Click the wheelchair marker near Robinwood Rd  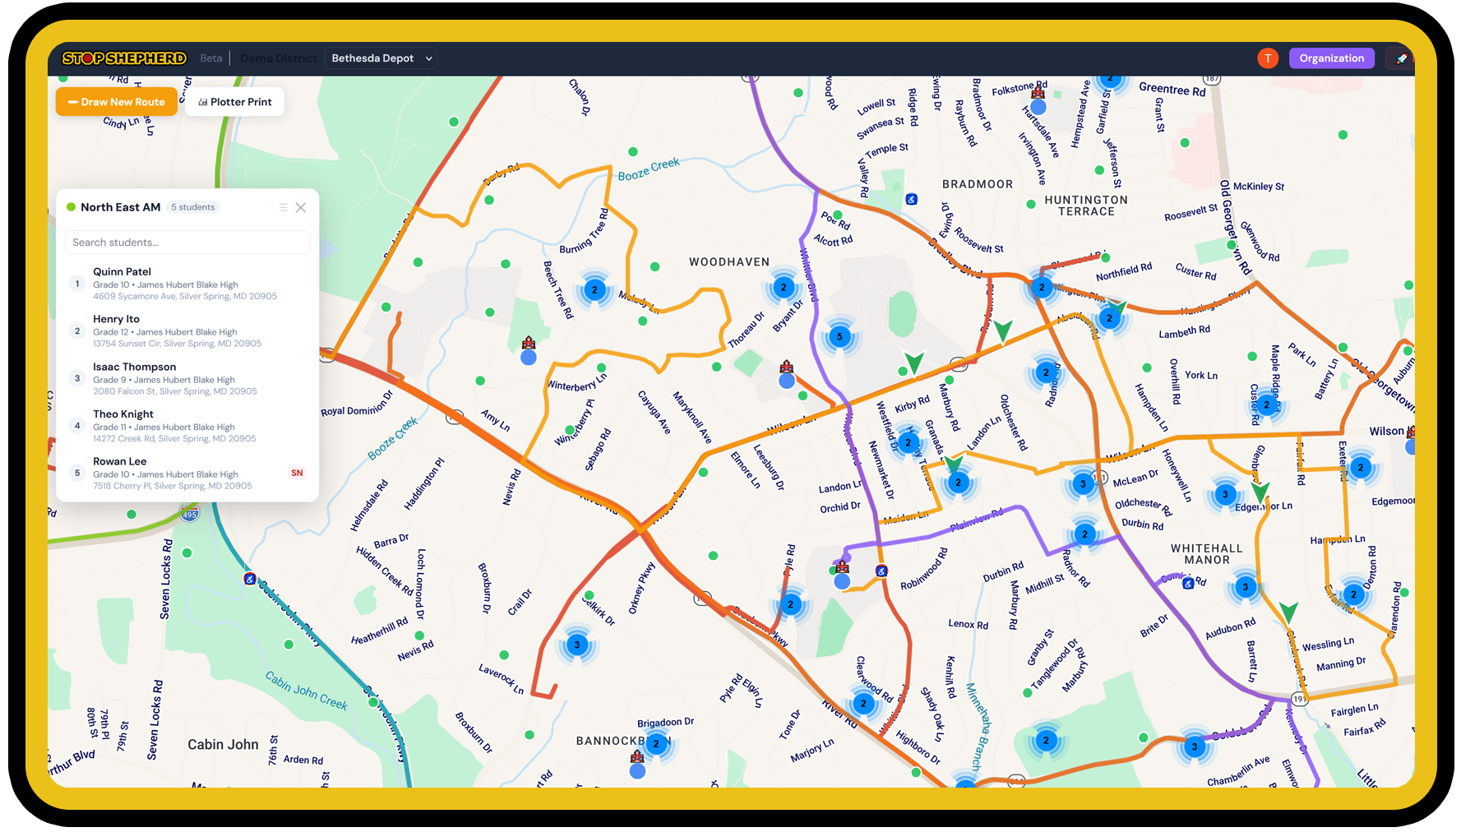pos(881,571)
